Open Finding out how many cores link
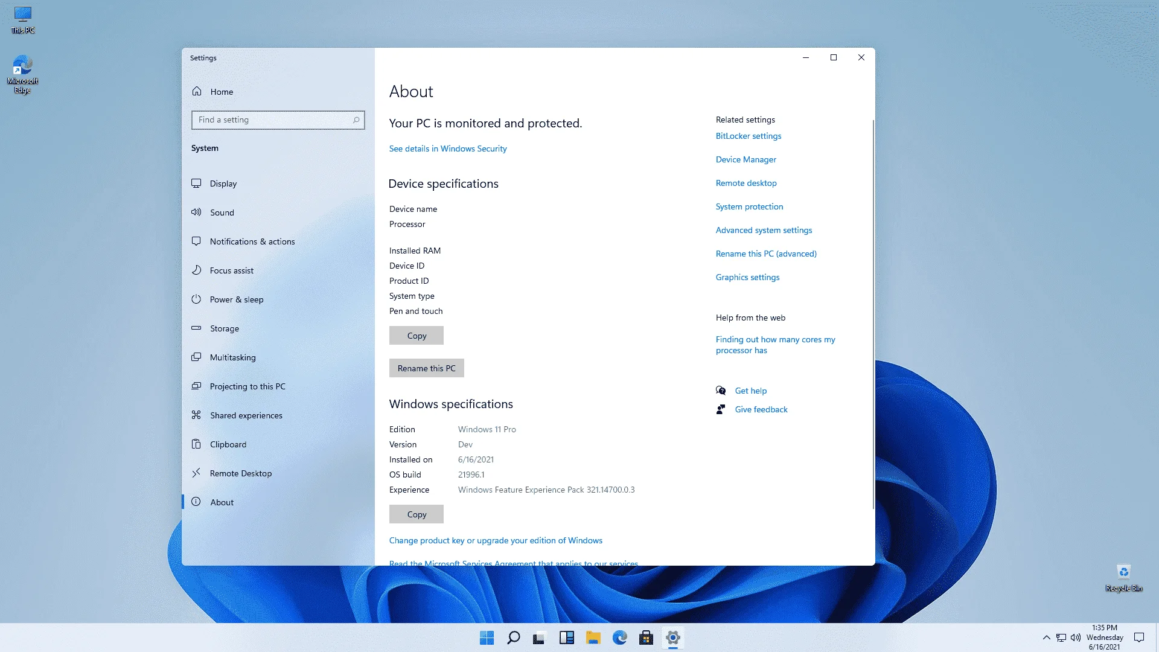 tap(776, 345)
